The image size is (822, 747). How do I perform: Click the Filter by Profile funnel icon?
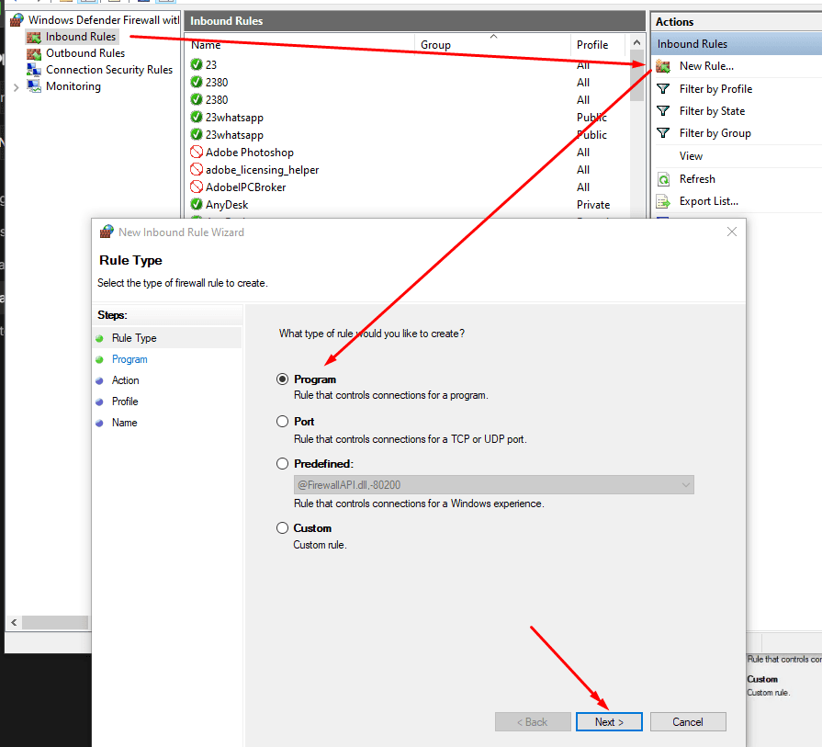[x=663, y=89]
